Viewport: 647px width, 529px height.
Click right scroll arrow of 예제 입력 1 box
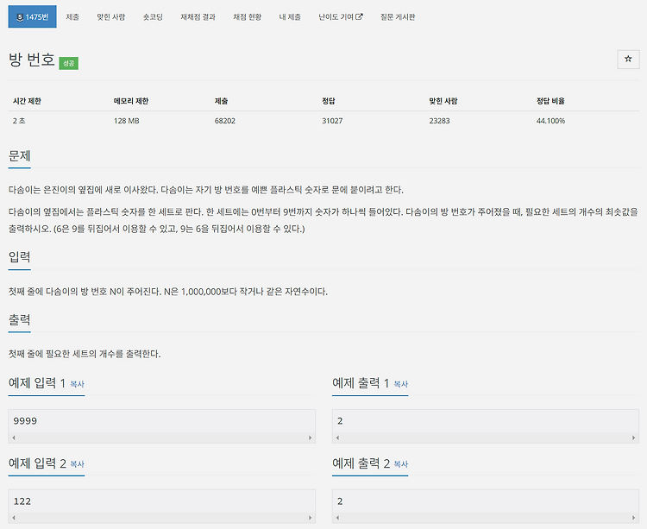pyautogui.click(x=311, y=438)
